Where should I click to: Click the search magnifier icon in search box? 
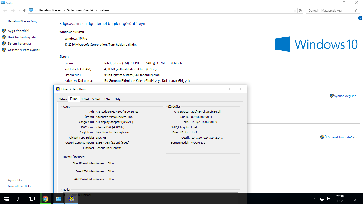tap(356, 11)
